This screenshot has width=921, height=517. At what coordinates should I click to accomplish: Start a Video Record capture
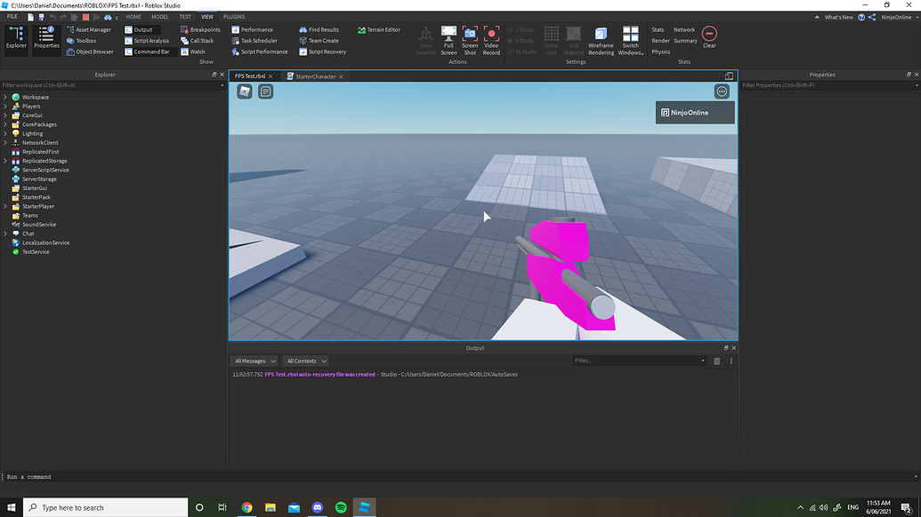coord(491,39)
